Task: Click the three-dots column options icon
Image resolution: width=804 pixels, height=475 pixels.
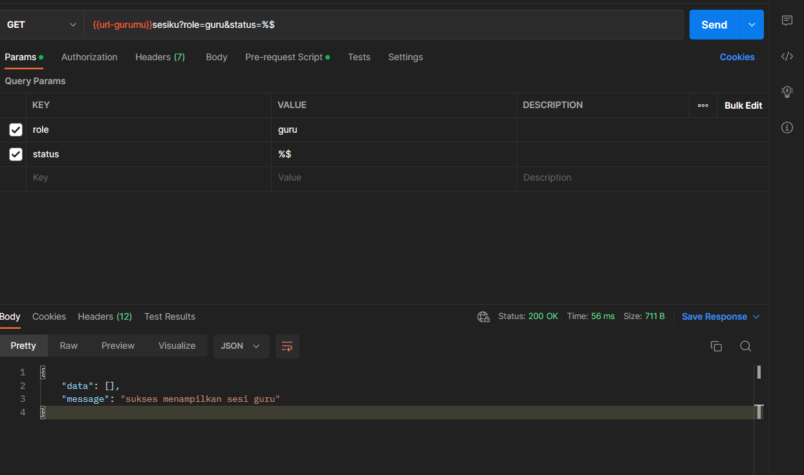Action: click(x=703, y=105)
